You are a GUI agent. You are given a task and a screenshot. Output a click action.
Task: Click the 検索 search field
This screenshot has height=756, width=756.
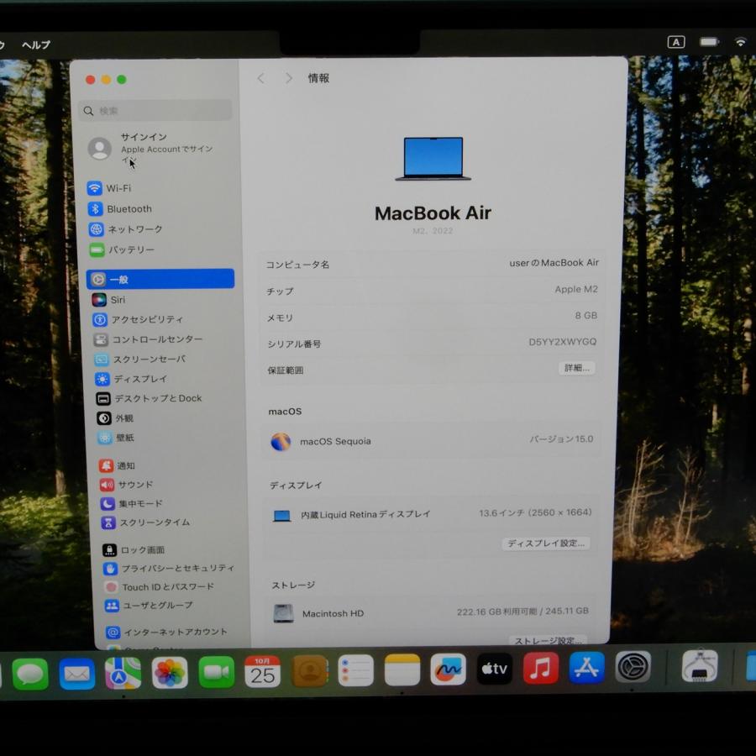coord(155,110)
